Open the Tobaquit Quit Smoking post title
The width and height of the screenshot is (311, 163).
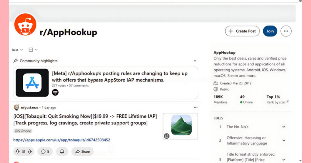[85, 120]
